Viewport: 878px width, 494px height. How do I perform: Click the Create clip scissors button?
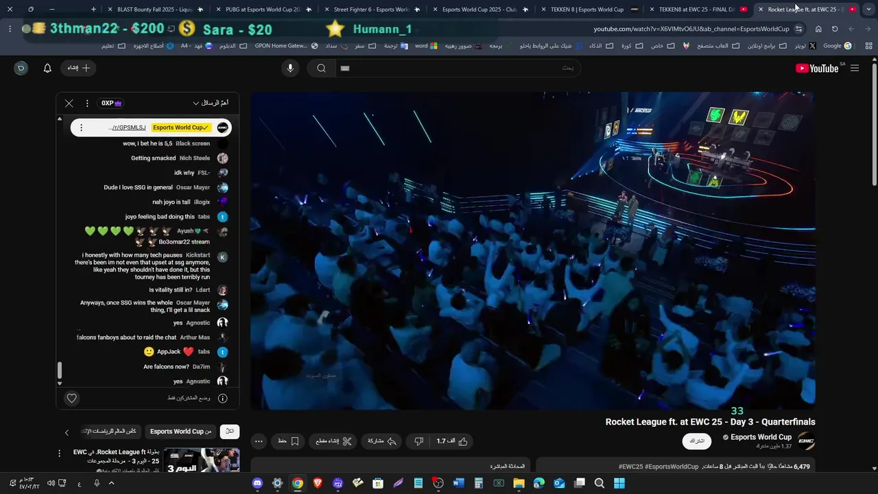tap(333, 441)
